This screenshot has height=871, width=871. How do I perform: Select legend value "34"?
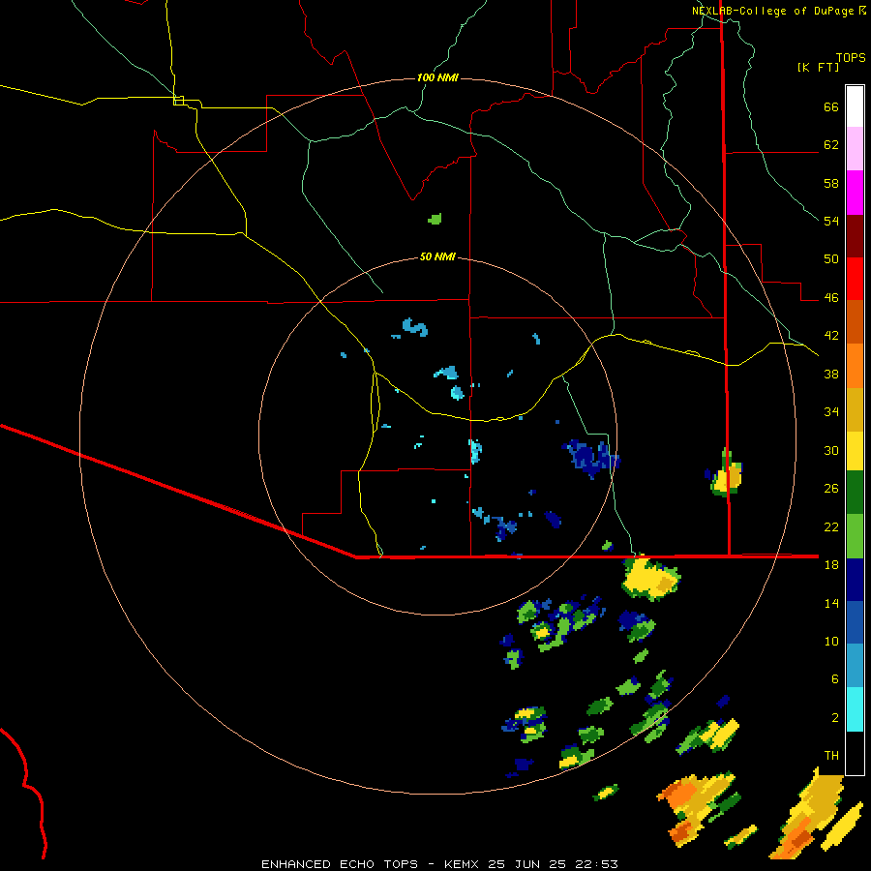[831, 411]
